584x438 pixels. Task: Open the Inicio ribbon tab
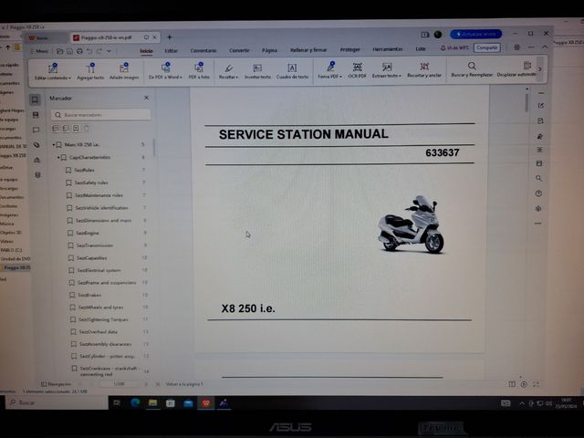[x=146, y=51]
